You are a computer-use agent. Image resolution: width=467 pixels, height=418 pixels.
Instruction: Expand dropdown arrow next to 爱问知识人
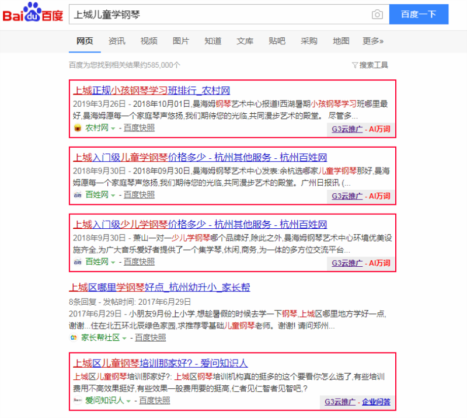click(128, 401)
